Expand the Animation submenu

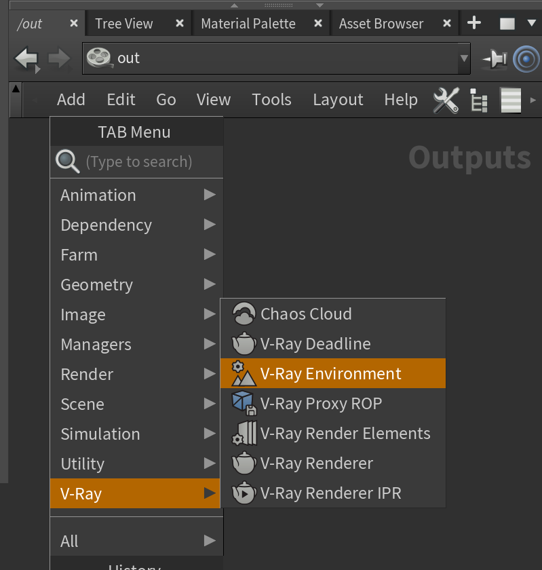[x=136, y=195]
